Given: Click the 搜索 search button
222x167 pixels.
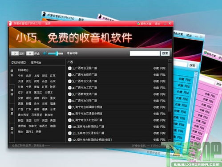Looking at the screenshot, I should click(165, 53).
